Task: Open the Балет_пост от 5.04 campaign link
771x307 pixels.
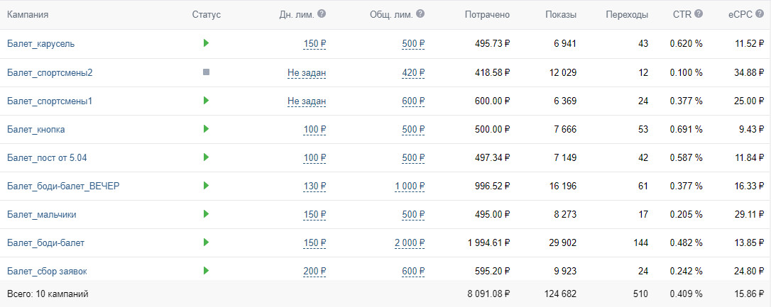Action: 46,157
